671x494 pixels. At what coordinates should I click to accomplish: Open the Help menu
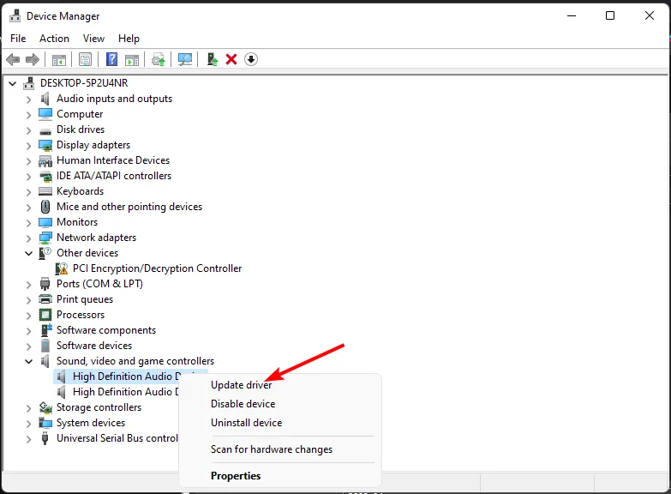[129, 39]
